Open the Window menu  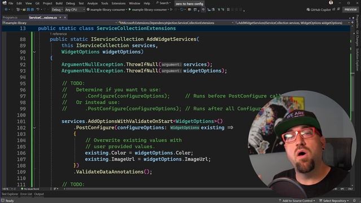(x=134, y=3)
